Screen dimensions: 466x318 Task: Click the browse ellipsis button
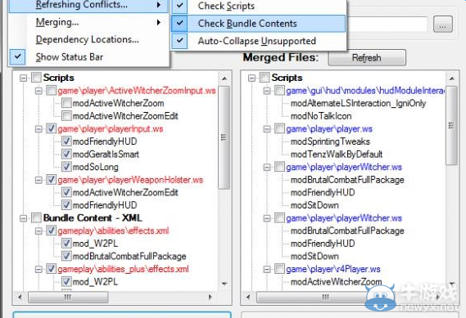(442, 24)
